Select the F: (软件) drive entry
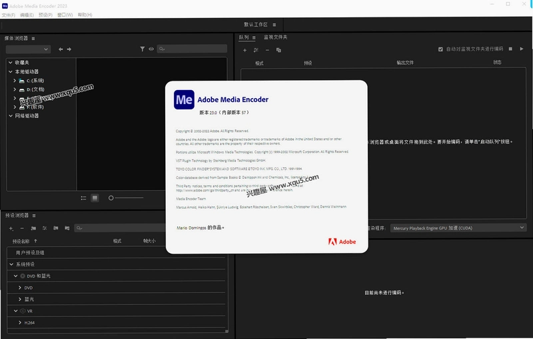533x339 pixels. pos(35,107)
